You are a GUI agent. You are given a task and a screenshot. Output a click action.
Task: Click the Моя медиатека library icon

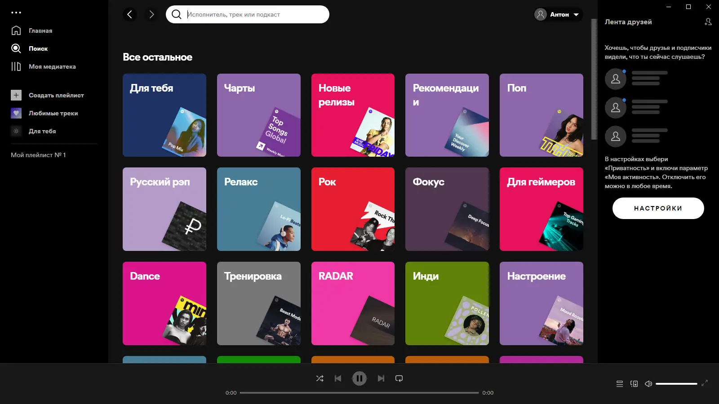[16, 66]
